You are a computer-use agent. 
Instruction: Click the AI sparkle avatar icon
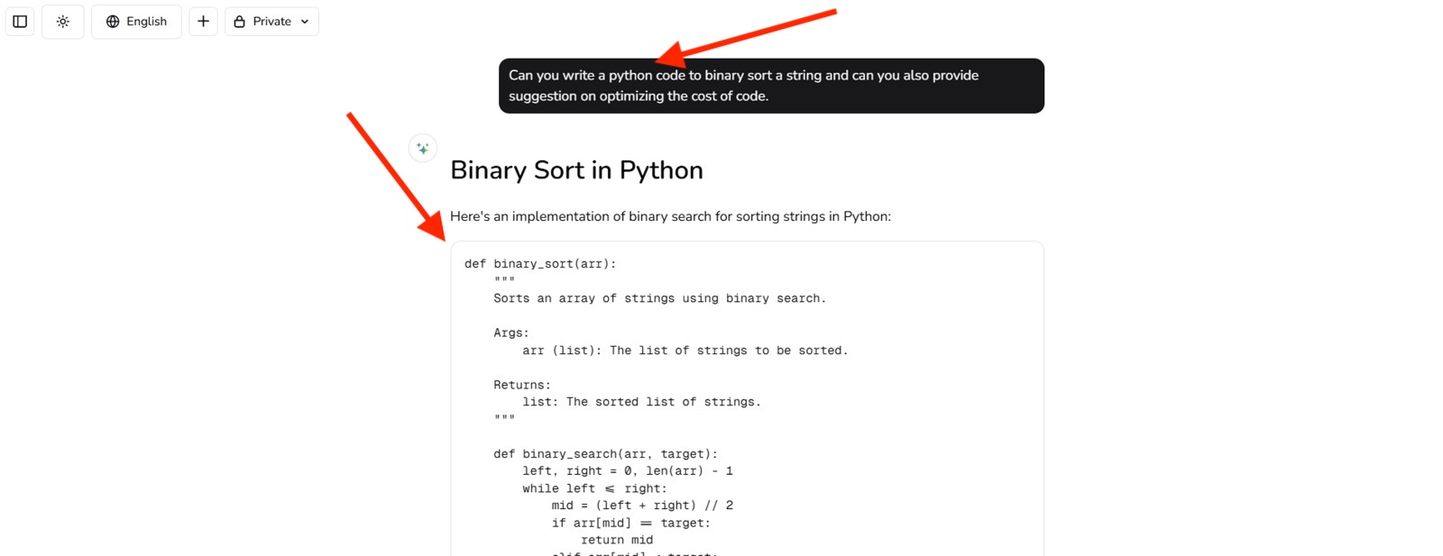(423, 149)
